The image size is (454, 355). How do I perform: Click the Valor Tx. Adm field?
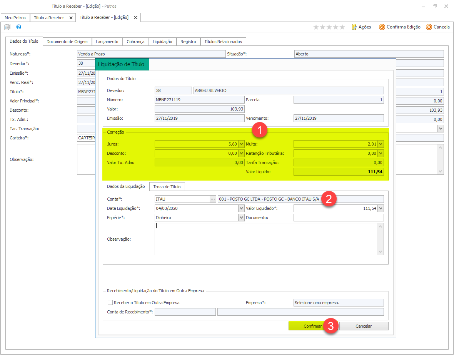pos(200,162)
